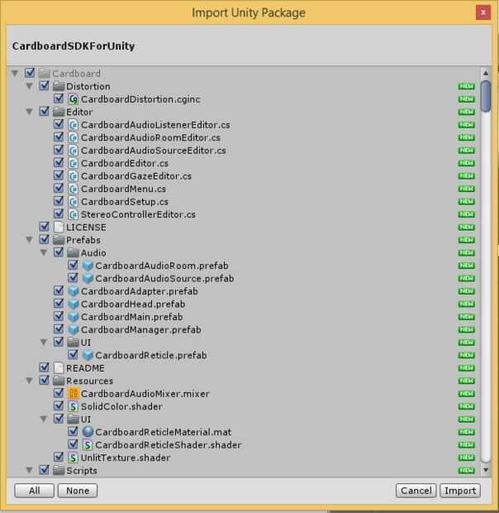Screen dimensions: 499x513
Task: Collapse the Prefabs folder
Action: 29,239
